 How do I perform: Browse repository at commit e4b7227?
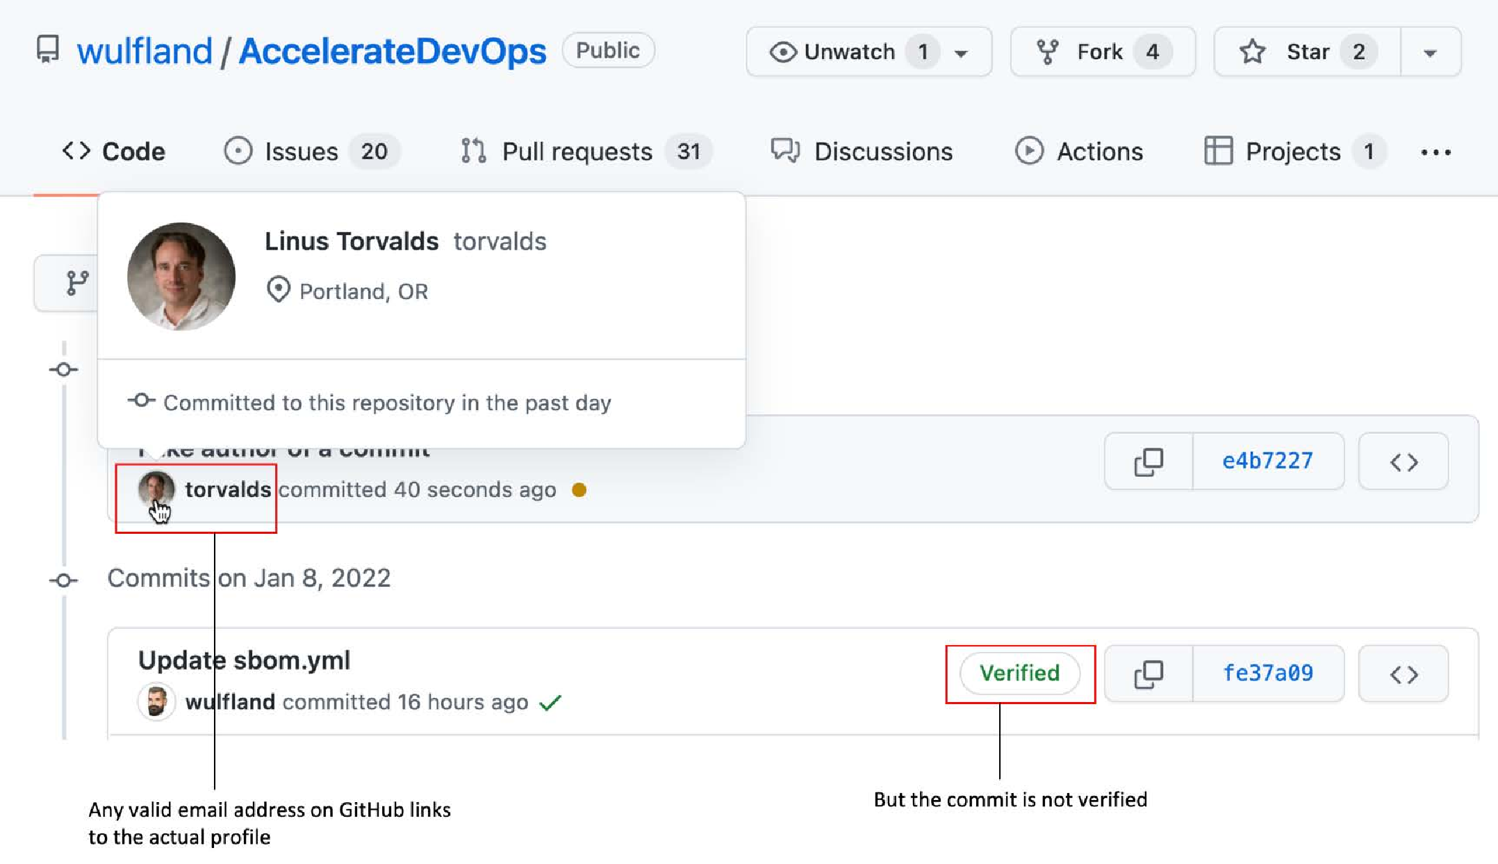(1404, 462)
